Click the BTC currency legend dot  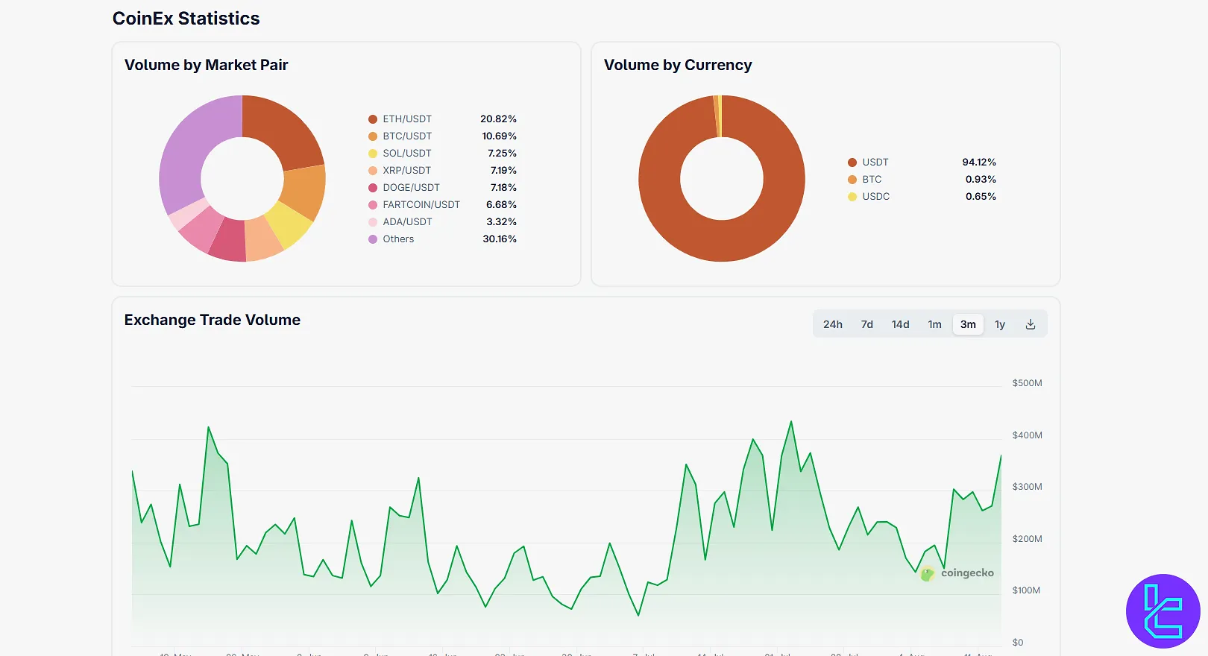852,180
